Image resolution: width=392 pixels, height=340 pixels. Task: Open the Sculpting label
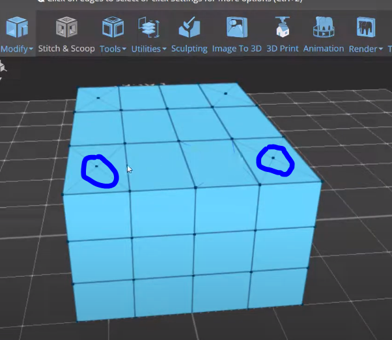(x=189, y=49)
